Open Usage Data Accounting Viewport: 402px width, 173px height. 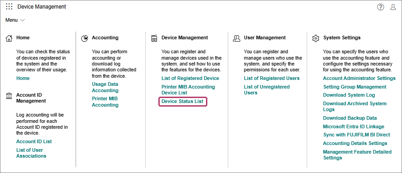tap(105, 87)
